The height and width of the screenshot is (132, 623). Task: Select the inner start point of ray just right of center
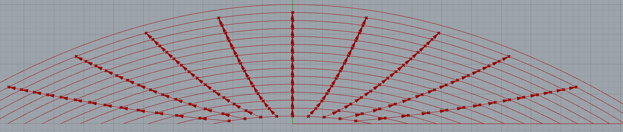click(308, 116)
